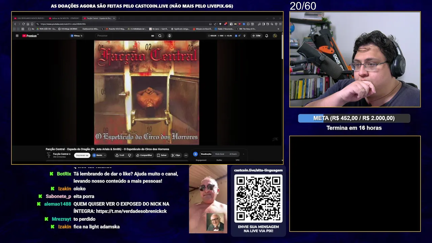Collapse the stats panel chevron beside AI Coach
This screenshot has height=243, width=432.
[x=243, y=154]
